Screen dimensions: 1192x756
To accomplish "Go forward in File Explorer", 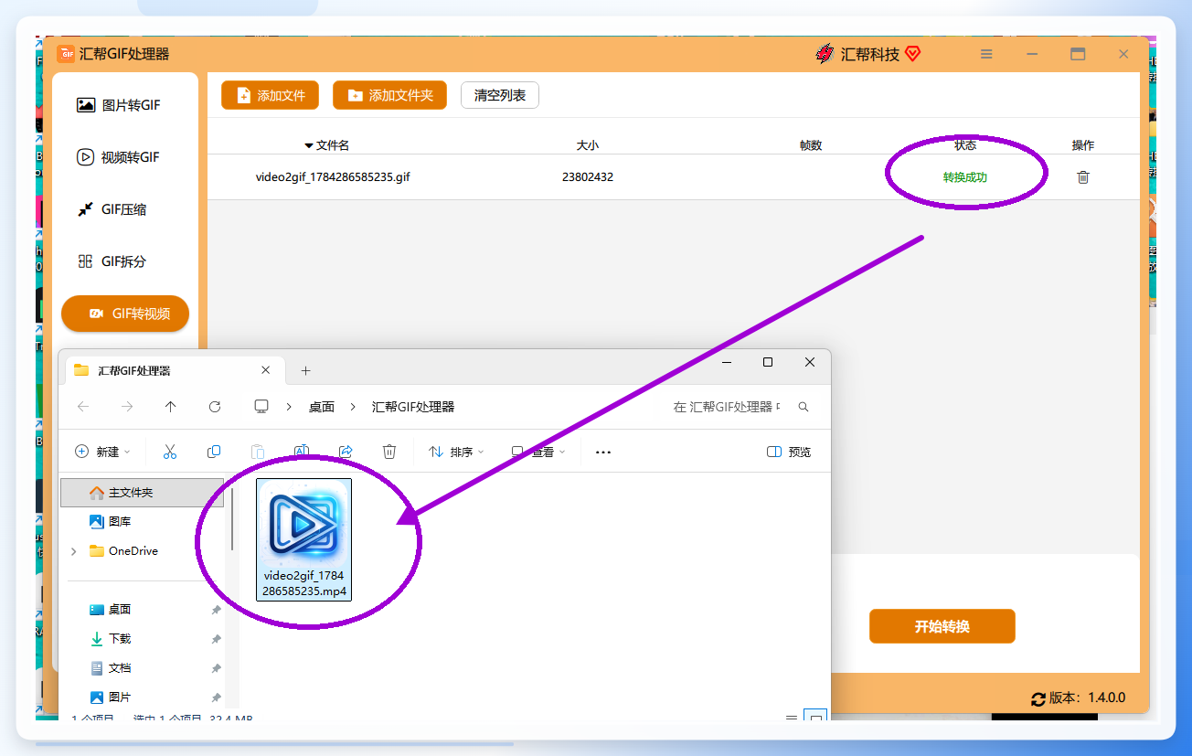I will [127, 407].
